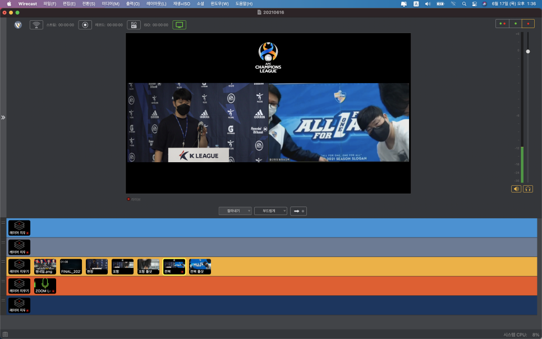Click the screen mirroring menu bar icon
Viewport: 542px width, 339px height.
(404, 4)
